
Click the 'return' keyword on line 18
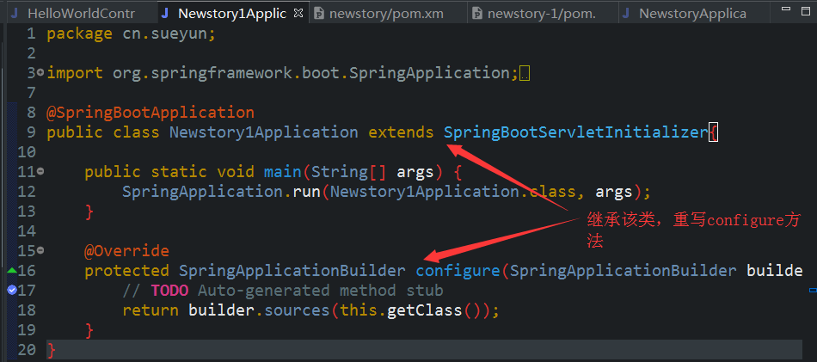coord(150,310)
